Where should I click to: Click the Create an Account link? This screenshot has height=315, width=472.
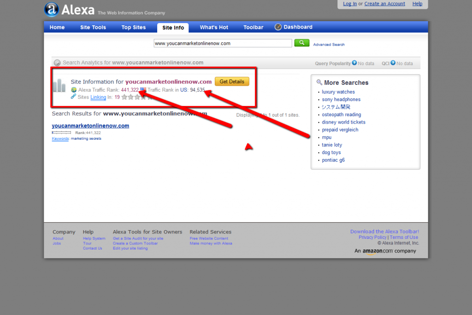click(x=384, y=3)
